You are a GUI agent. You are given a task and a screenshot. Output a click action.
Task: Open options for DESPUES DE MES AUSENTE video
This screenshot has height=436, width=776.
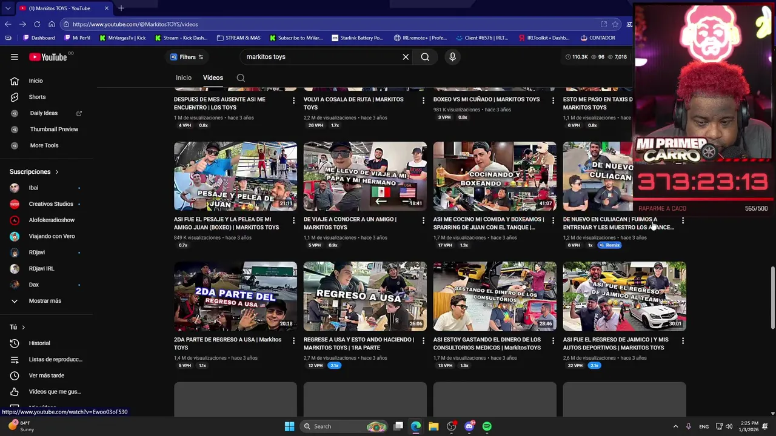click(x=293, y=100)
